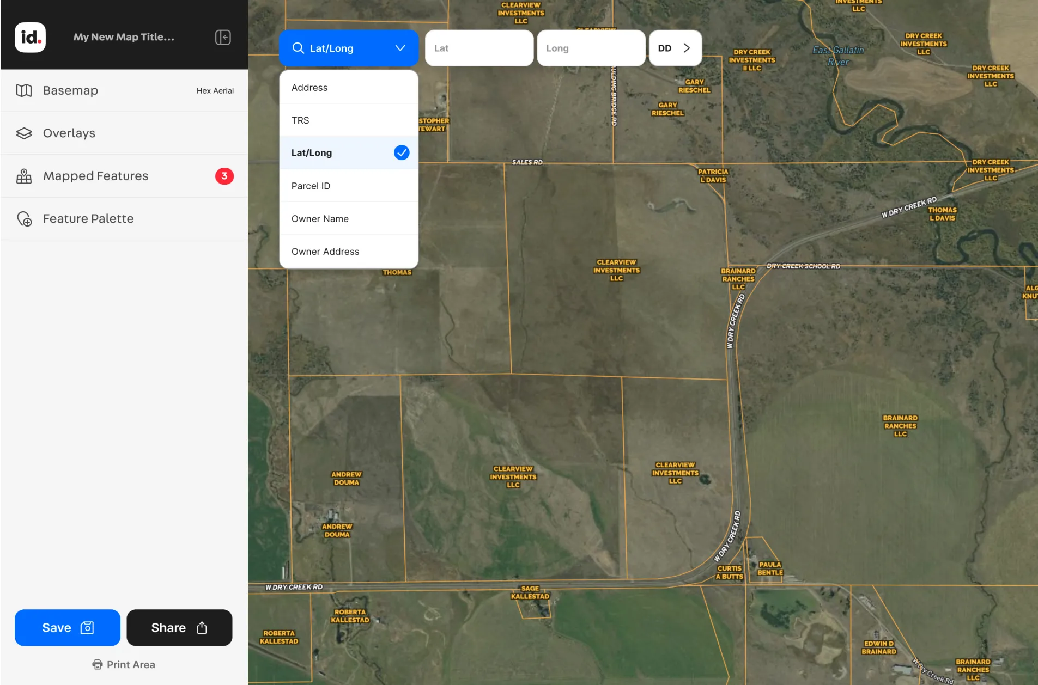The image size is (1038, 685).
Task: Open the search type dropdown chevron
Action: (x=400, y=48)
